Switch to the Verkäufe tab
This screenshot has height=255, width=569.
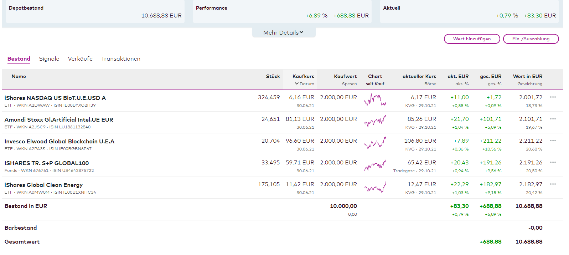[80, 59]
